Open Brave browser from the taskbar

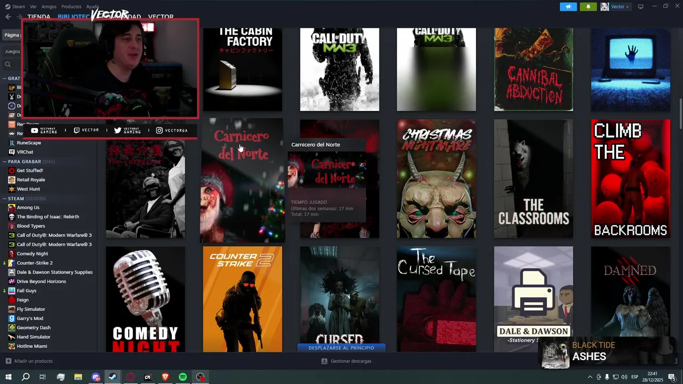pos(165,377)
